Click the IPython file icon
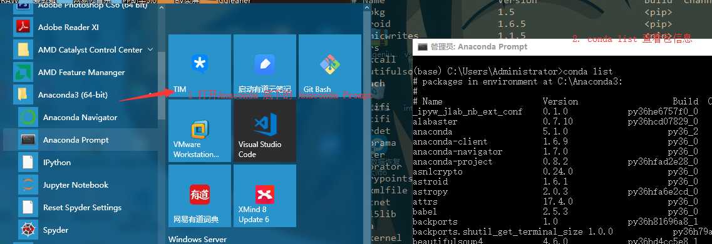 pyautogui.click(x=28, y=163)
